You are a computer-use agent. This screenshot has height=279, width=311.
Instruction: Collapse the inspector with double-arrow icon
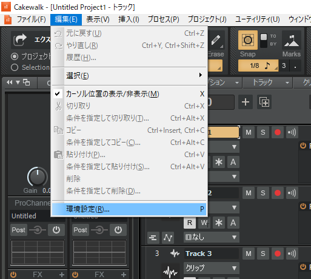click(9, 82)
